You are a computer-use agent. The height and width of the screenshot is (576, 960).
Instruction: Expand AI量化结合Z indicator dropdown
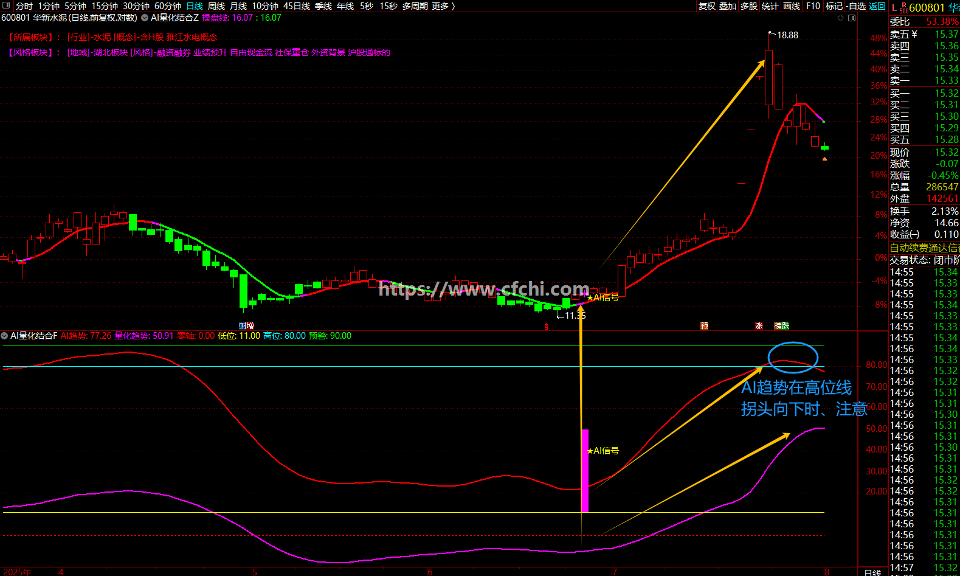click(145, 18)
